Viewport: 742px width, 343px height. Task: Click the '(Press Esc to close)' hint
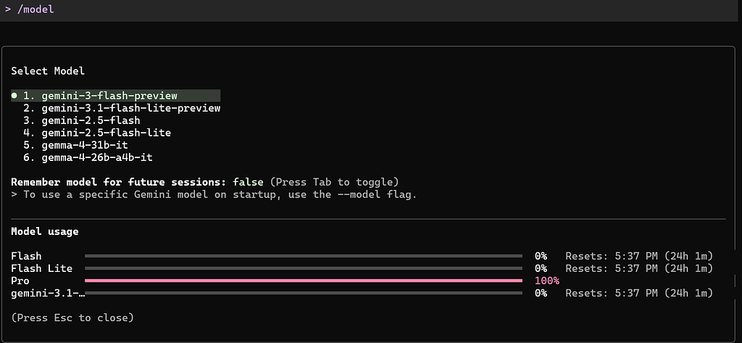(72, 318)
